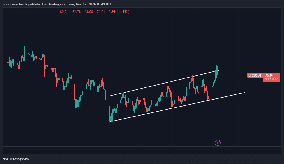The width and height of the screenshot is (284, 164).
Task: Click the open value 80.04
Action: coord(64,12)
